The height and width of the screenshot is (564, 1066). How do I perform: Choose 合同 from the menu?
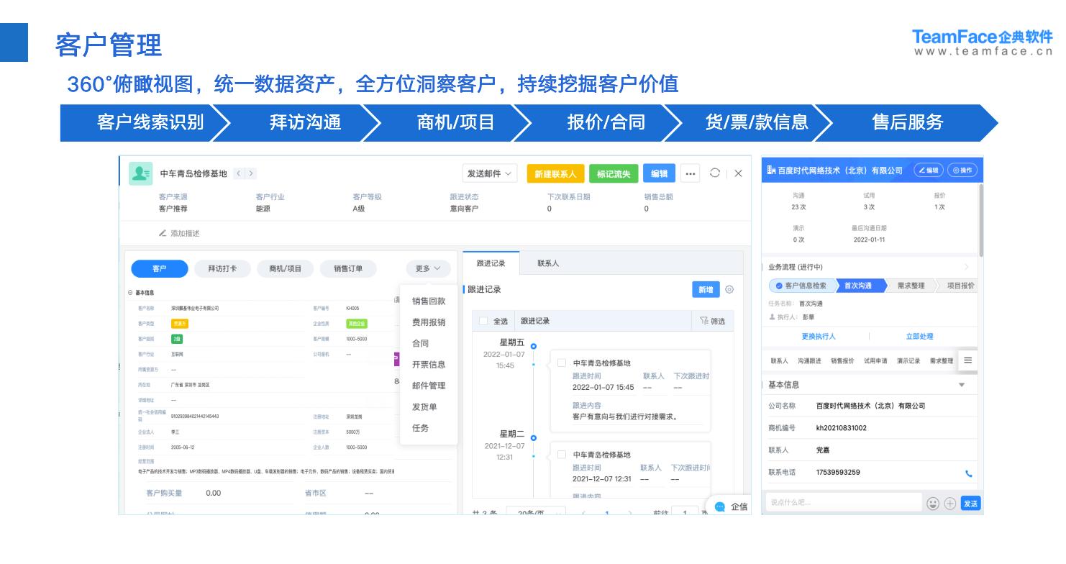pyautogui.click(x=421, y=344)
